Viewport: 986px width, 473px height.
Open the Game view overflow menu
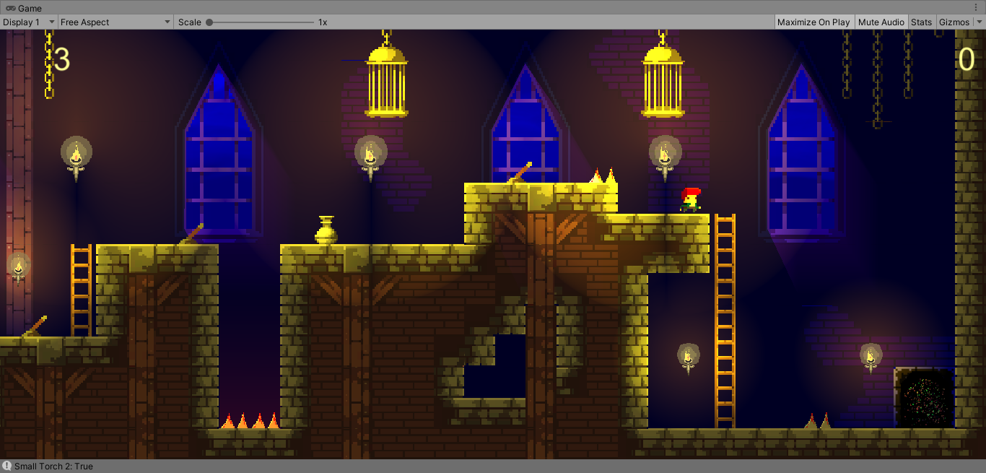coord(977,6)
